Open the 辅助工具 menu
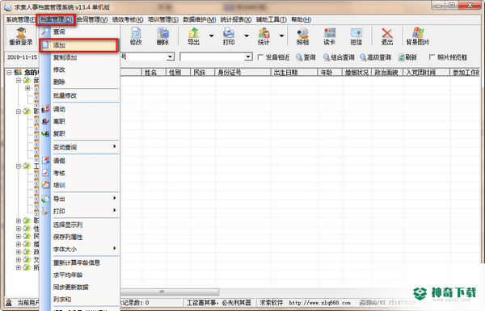This screenshot has width=485, height=311. point(272,19)
